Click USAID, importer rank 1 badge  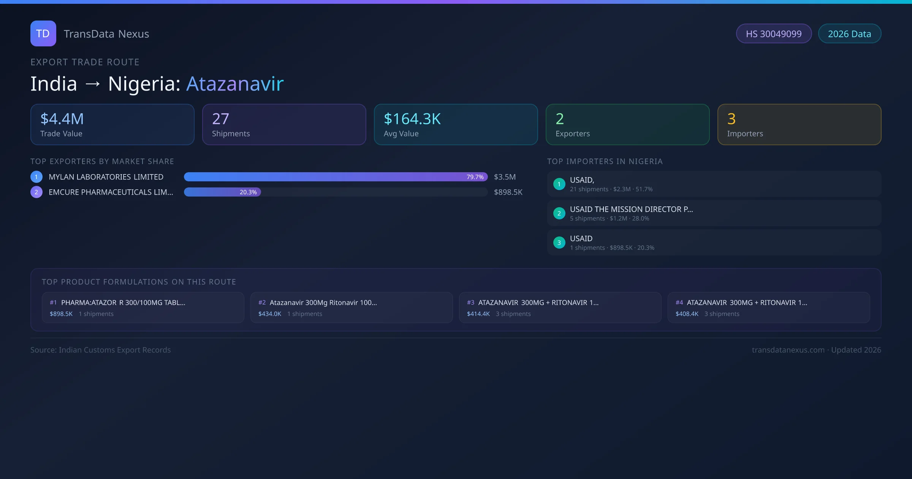pyautogui.click(x=559, y=184)
